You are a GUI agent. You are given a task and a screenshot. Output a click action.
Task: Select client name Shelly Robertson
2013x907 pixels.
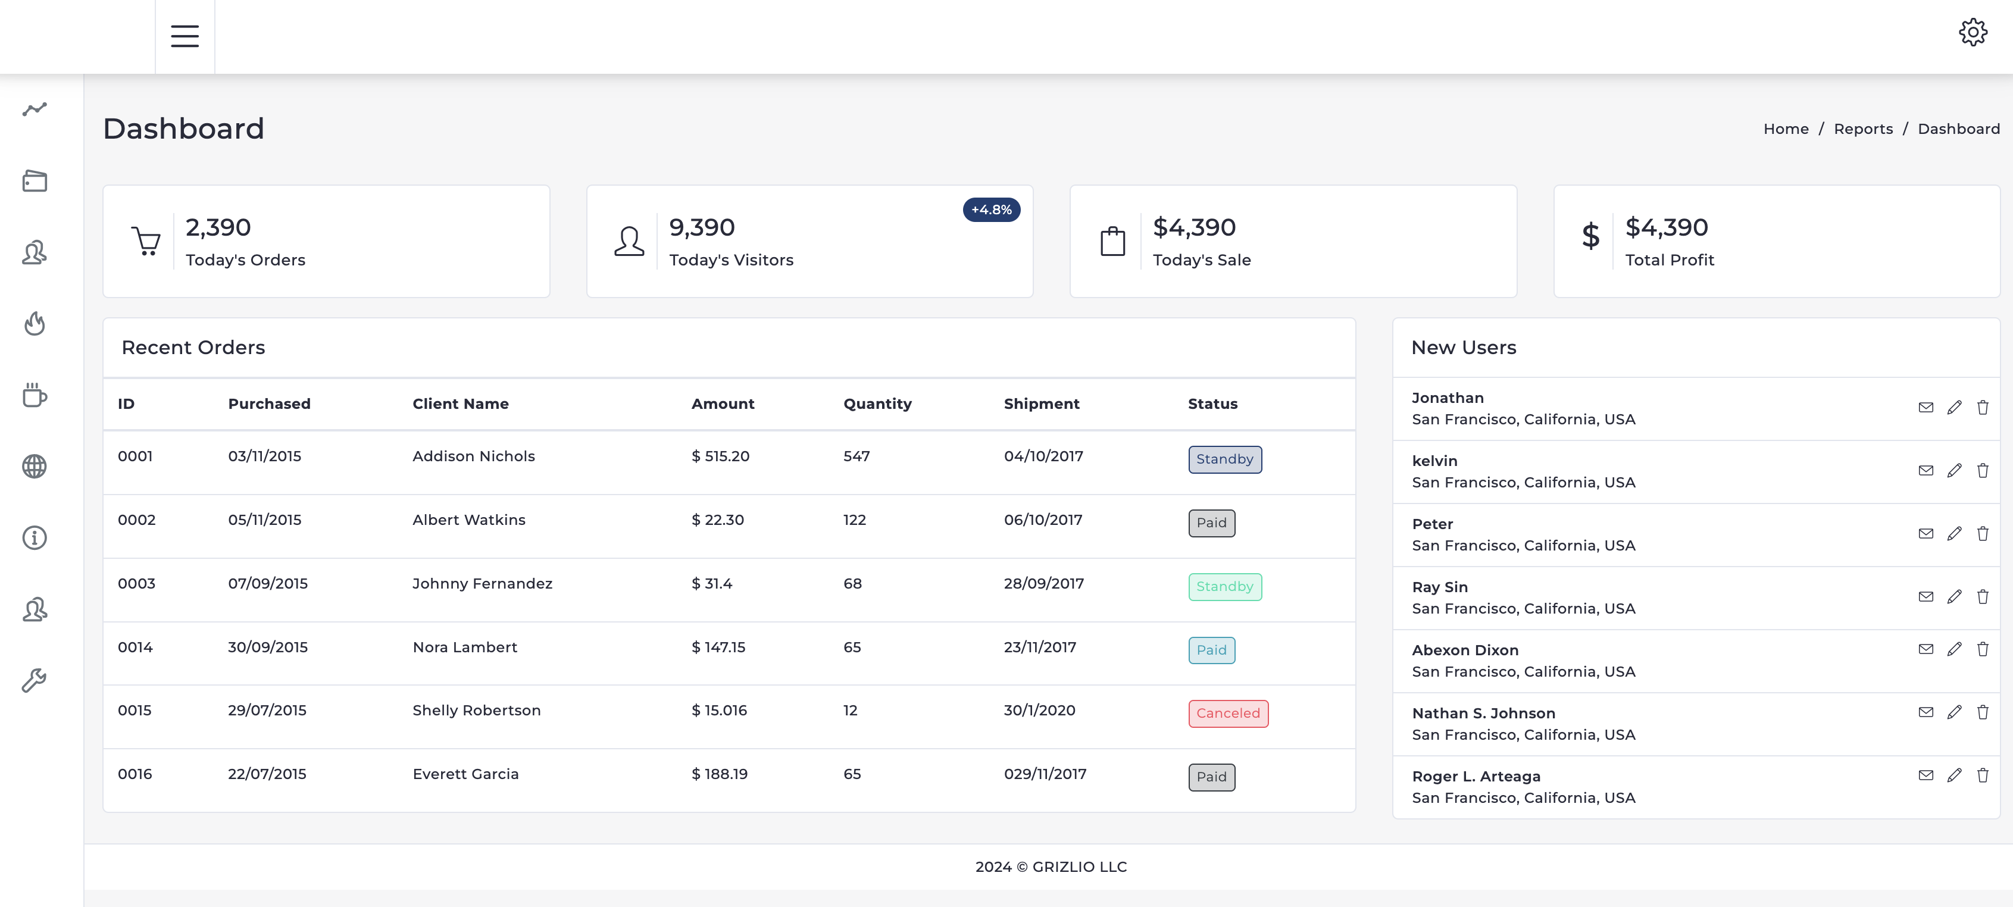[x=476, y=711]
